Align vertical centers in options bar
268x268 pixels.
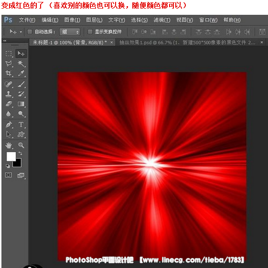[x=144, y=32]
